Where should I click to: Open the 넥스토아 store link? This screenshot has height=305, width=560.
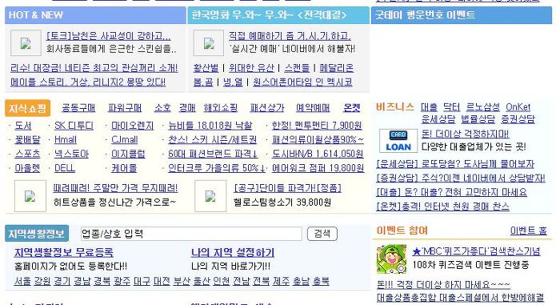[x=71, y=154]
